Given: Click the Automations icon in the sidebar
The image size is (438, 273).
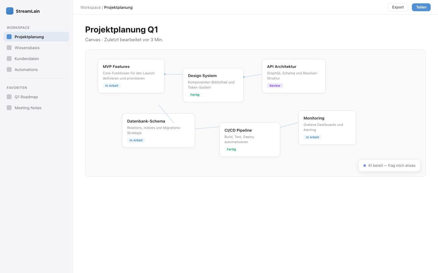Looking at the screenshot, I should [x=9, y=69].
